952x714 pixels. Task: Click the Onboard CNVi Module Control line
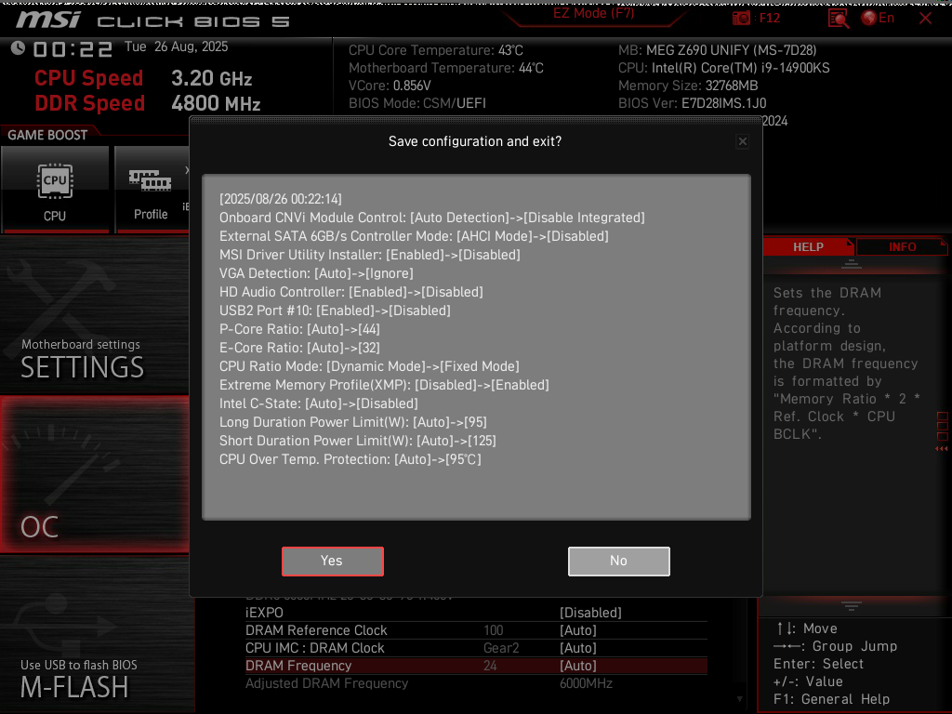(x=431, y=218)
